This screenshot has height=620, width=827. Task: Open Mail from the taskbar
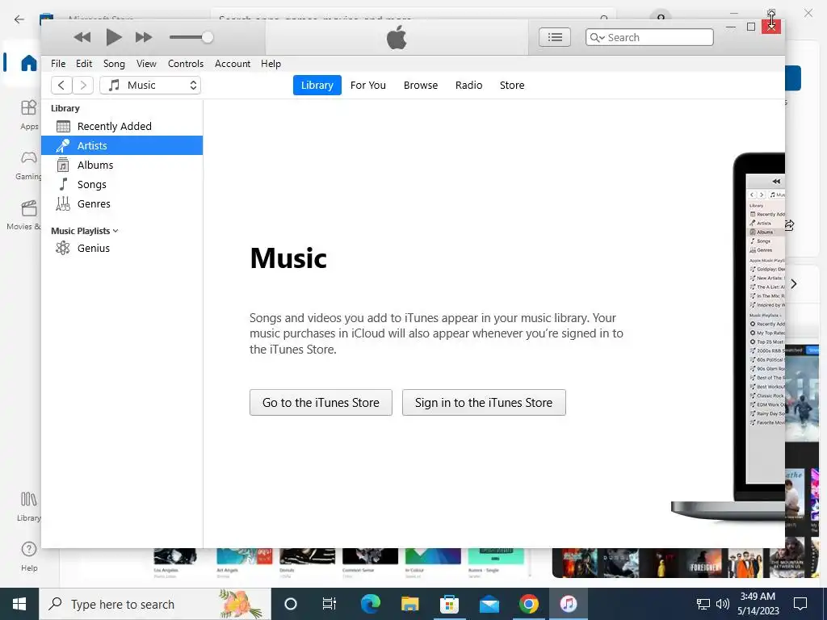coord(489,604)
